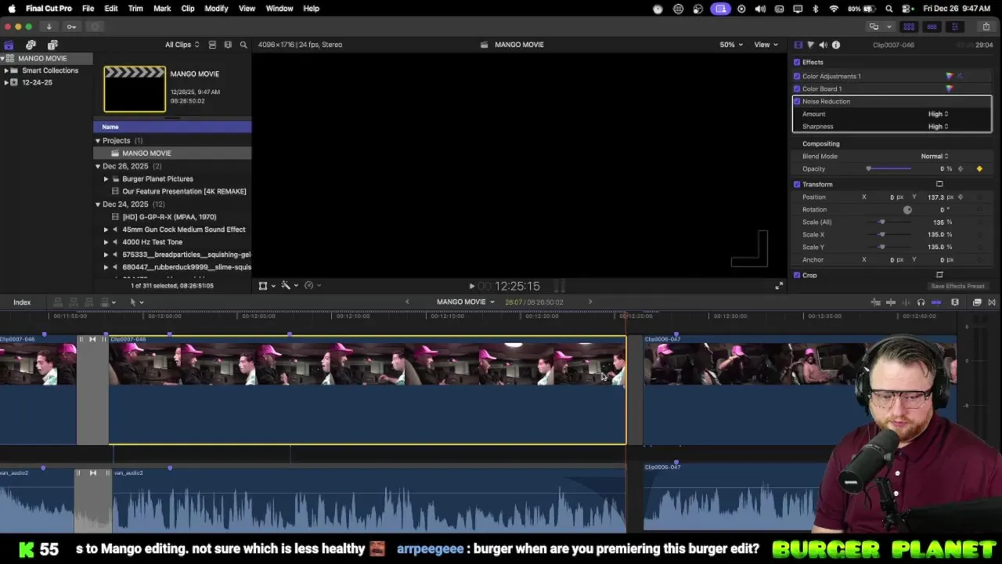Click the MANGO MOVIE timeline project name

[x=461, y=302]
